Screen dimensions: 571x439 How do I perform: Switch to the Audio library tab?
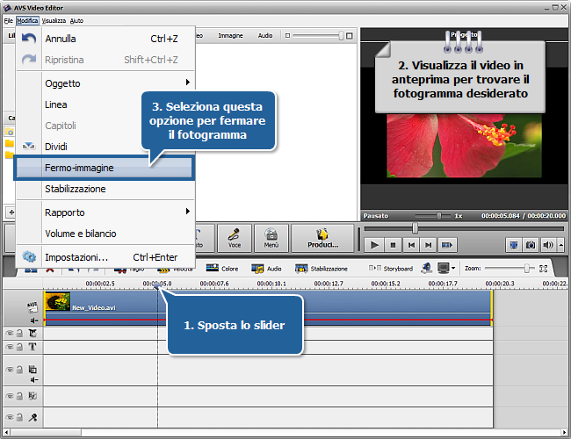265,35
